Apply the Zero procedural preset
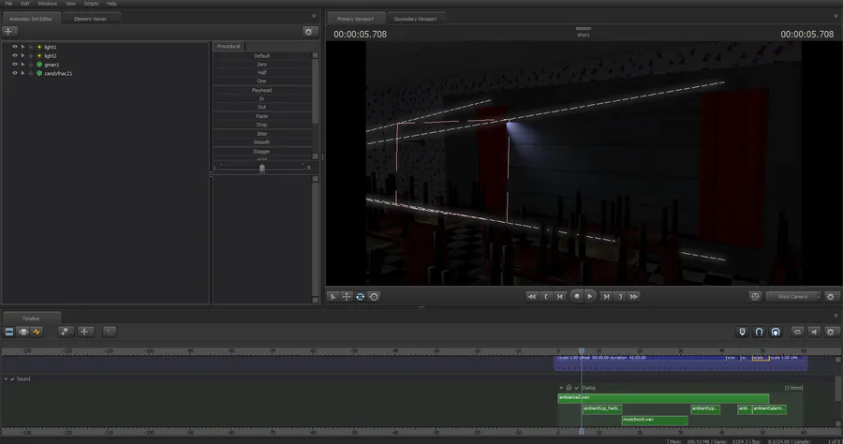Viewport: 843px width, 444px height. (x=262, y=65)
